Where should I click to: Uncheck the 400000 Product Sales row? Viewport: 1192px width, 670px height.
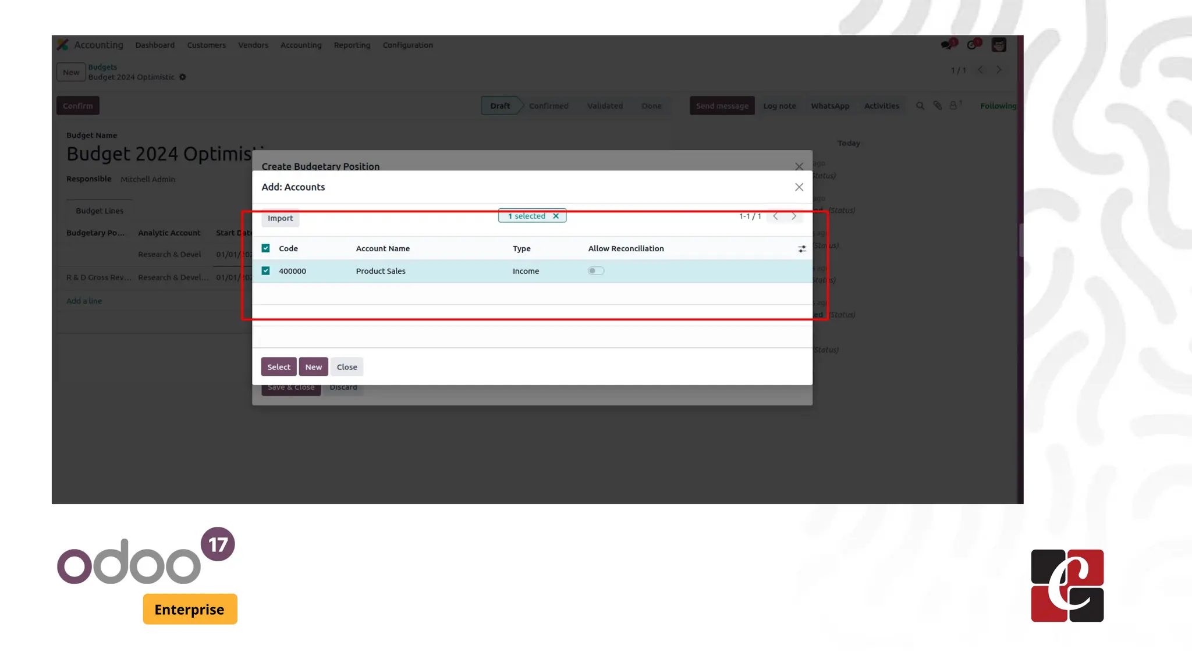266,271
